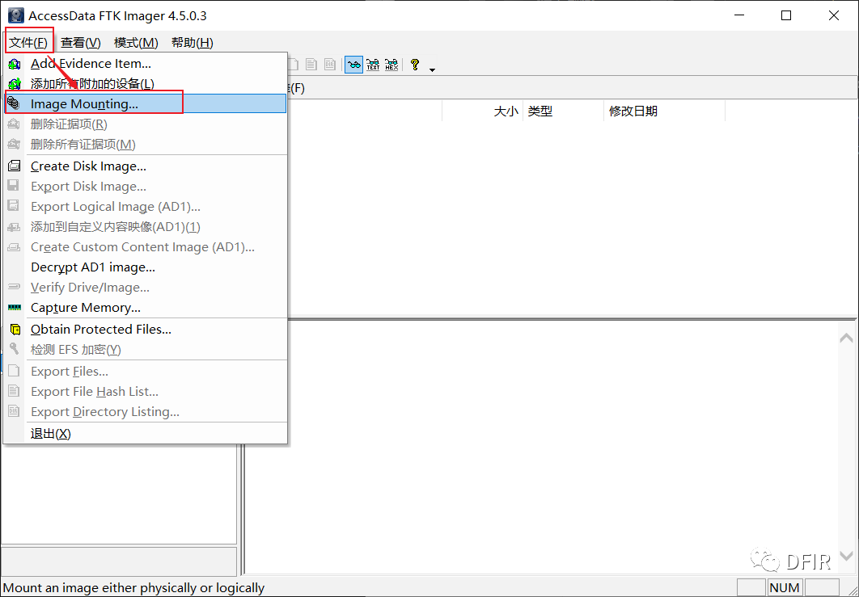Choose Add Evidence Item... from File menu
Image resolution: width=859 pixels, height=597 pixels.
click(x=145, y=64)
